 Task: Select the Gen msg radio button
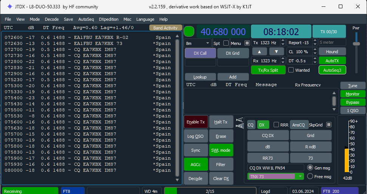310,168
